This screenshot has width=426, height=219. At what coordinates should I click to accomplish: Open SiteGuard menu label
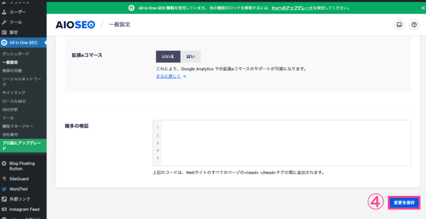19,179
